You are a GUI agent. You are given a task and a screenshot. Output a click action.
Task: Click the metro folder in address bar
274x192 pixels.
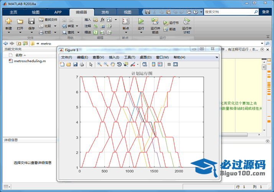click(46, 43)
